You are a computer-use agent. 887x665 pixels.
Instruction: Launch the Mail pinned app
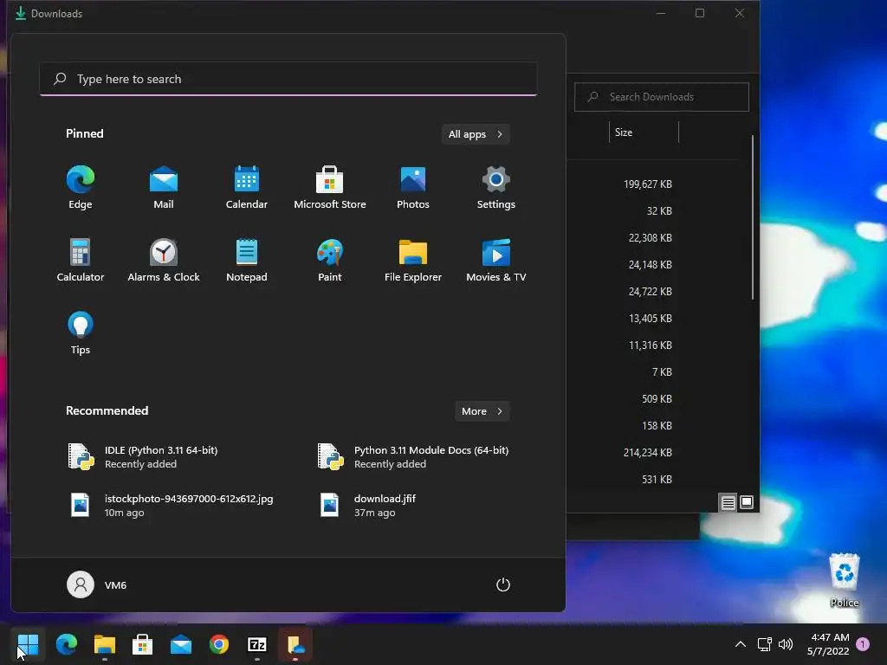click(164, 188)
